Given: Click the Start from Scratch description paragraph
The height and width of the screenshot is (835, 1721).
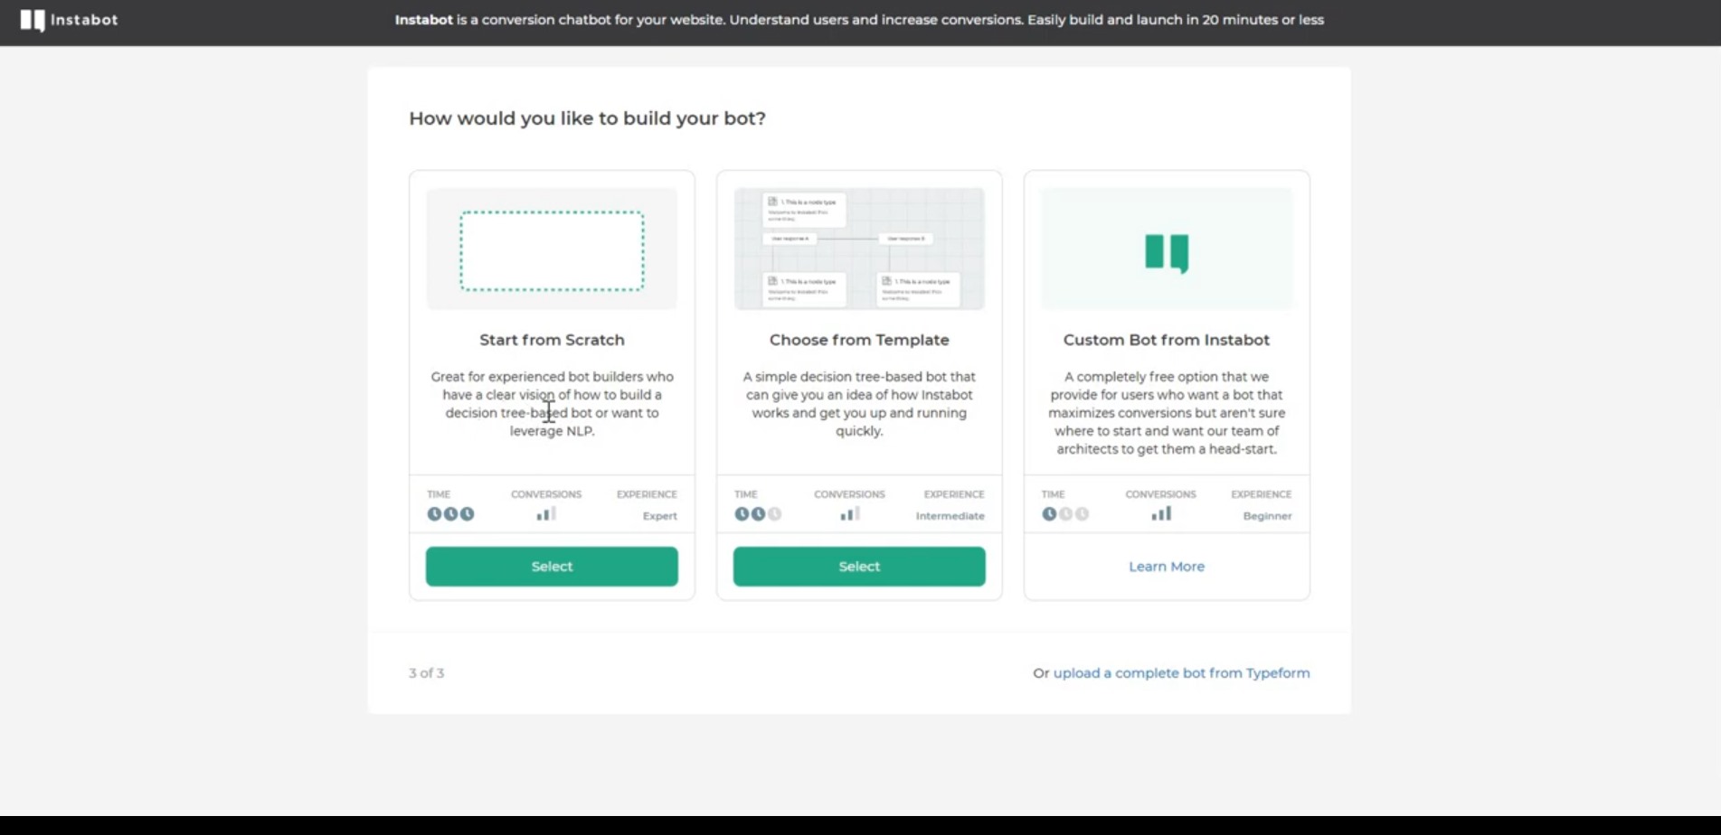Looking at the screenshot, I should (x=552, y=404).
